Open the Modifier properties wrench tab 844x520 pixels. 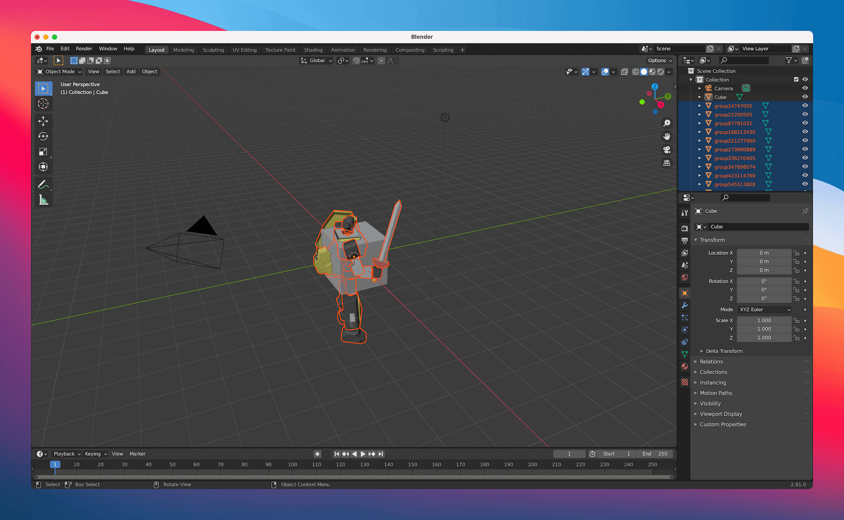[x=684, y=305]
